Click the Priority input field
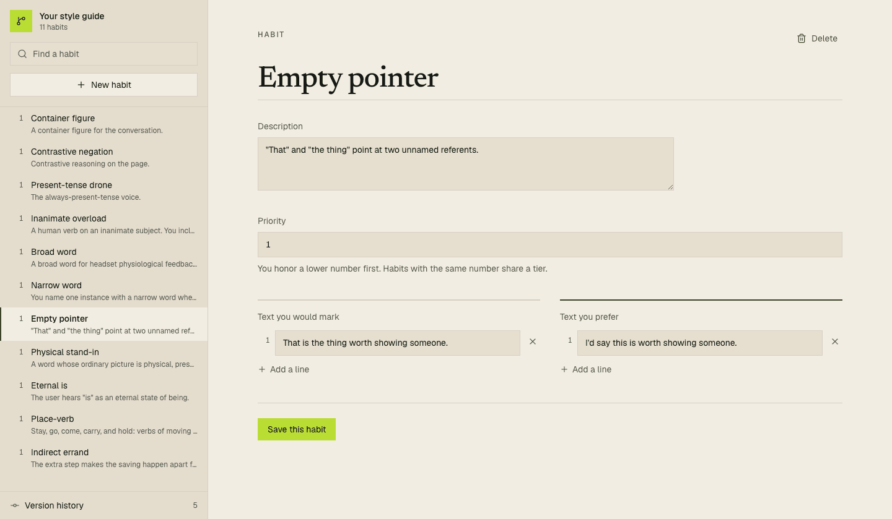892x519 pixels. [550, 244]
